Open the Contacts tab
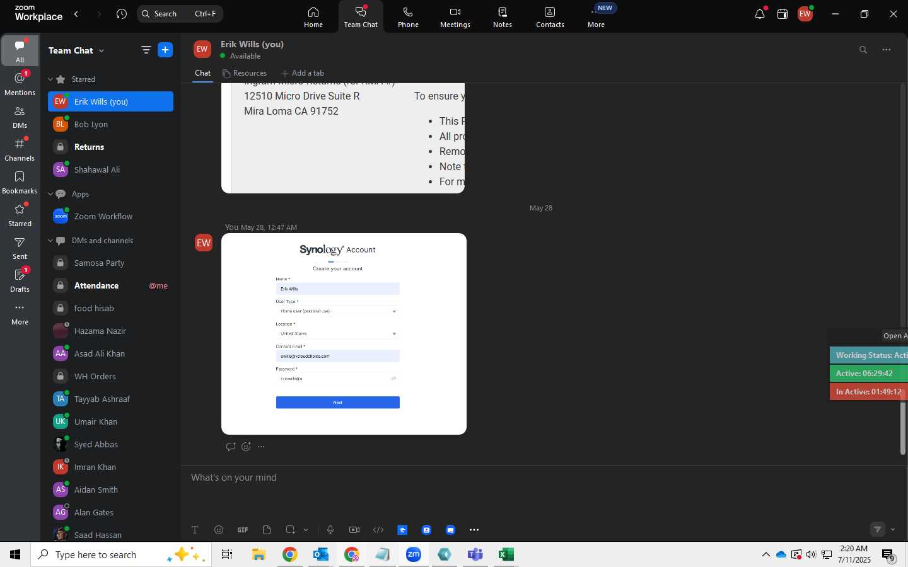Viewport: 908px width, 567px height. (550, 17)
